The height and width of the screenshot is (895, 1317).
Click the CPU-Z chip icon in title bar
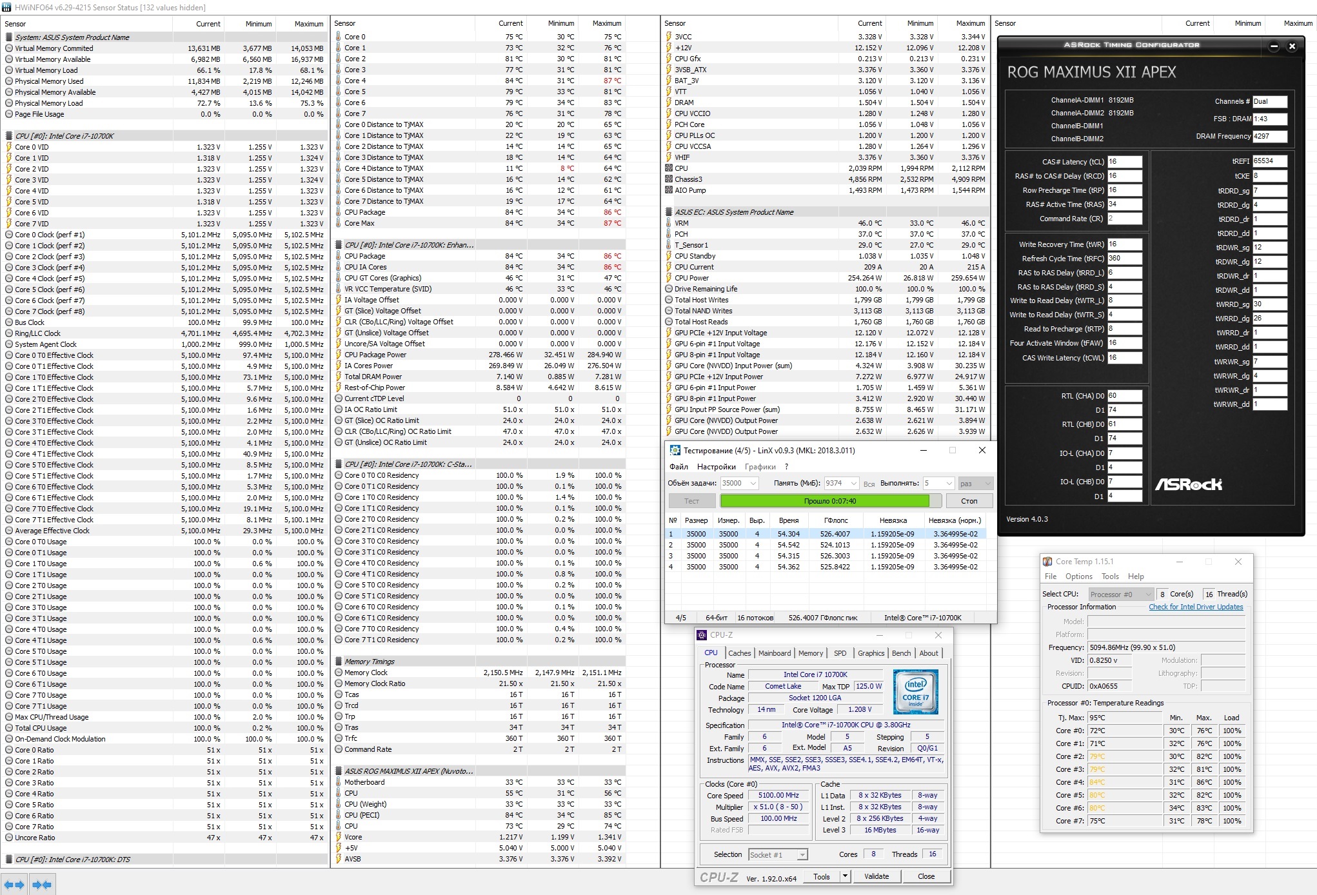(x=702, y=635)
